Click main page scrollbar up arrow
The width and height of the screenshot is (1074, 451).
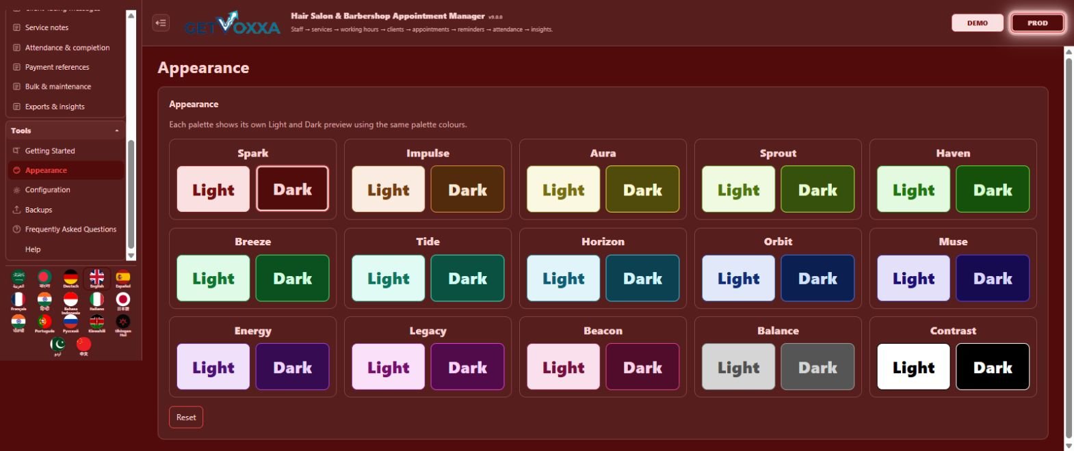click(1069, 52)
